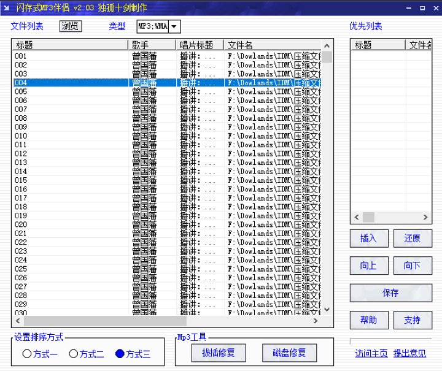The image size is (442, 371).
Task: Click the 浏览 browse button
Action: point(71,26)
